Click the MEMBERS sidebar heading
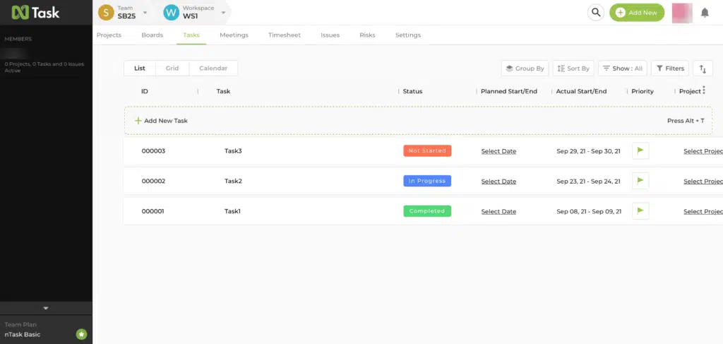 click(18, 39)
